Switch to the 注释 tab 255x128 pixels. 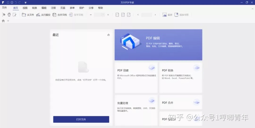pyautogui.click(x=53, y=8)
